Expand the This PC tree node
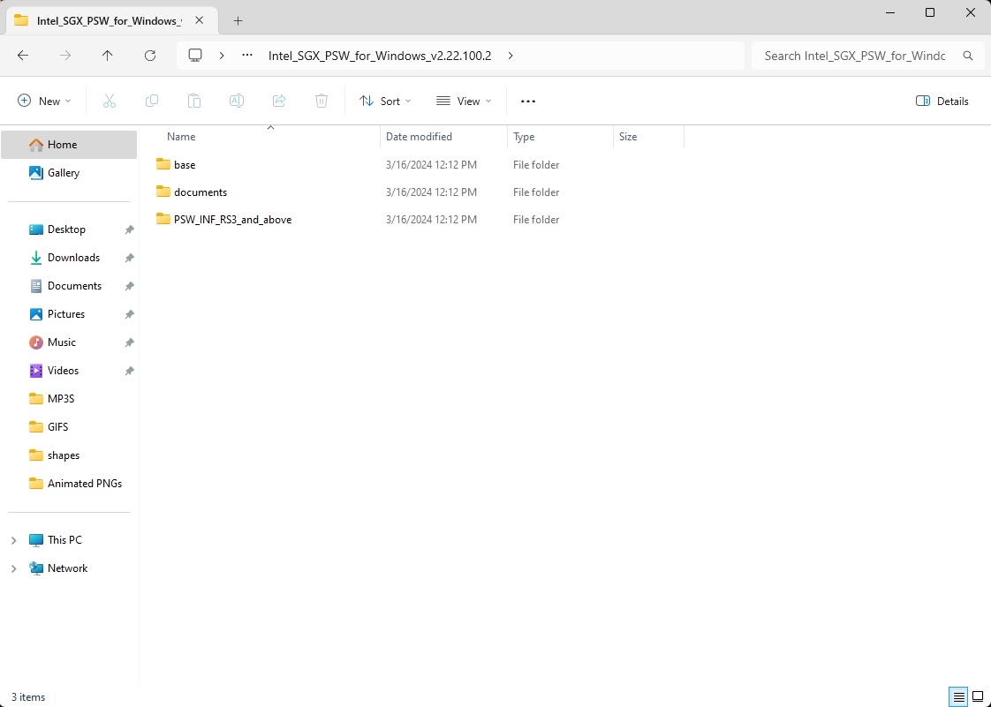Viewport: 991px width, 707px height. pos(13,540)
